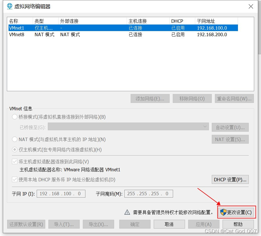Select 桥接模式 radio button
The height and width of the screenshot is (236, 261).
[15, 117]
